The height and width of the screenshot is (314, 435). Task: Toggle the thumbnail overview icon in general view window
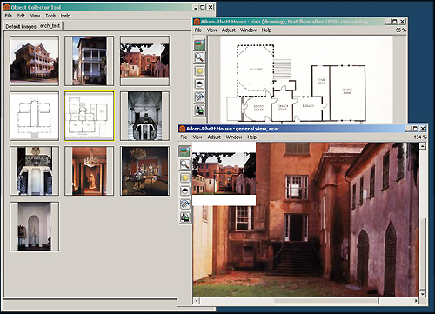(x=184, y=151)
